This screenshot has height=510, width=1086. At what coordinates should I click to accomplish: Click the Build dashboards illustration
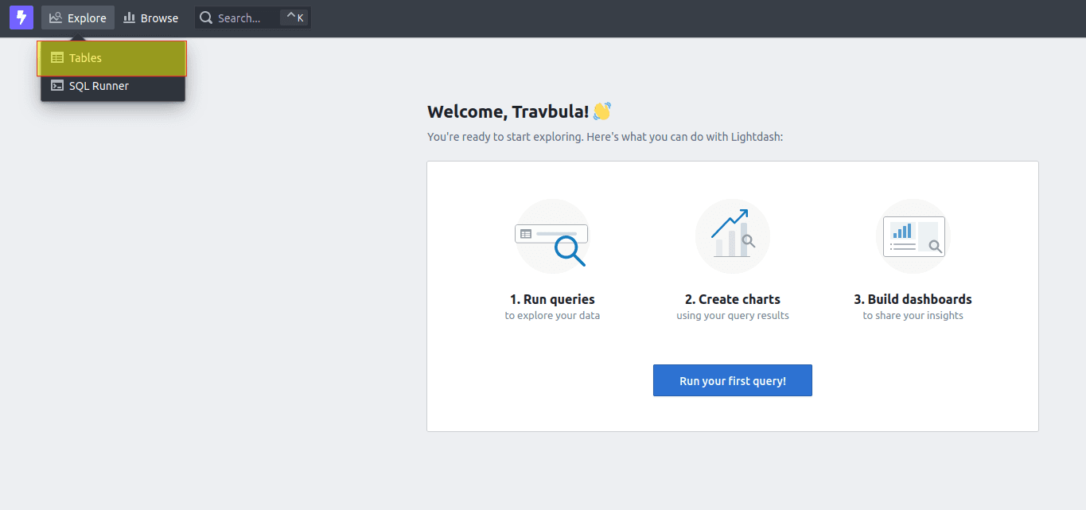click(913, 236)
